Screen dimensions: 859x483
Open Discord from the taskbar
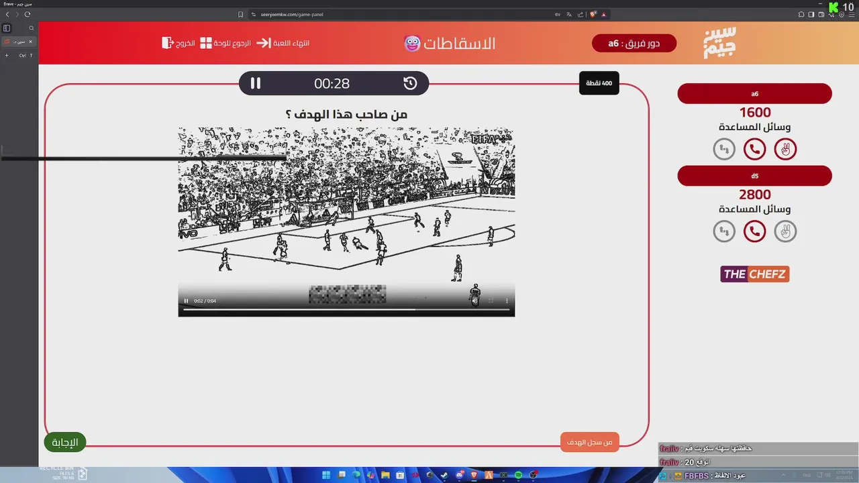(460, 475)
